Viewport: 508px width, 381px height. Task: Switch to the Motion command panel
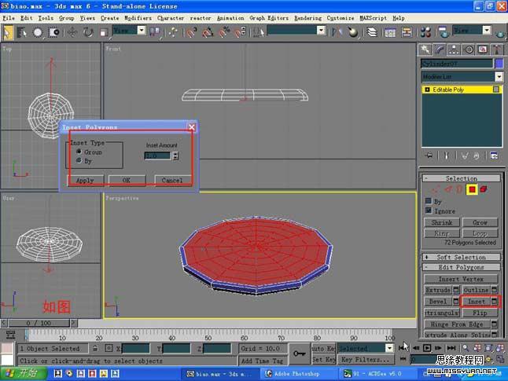pyautogui.click(x=469, y=49)
